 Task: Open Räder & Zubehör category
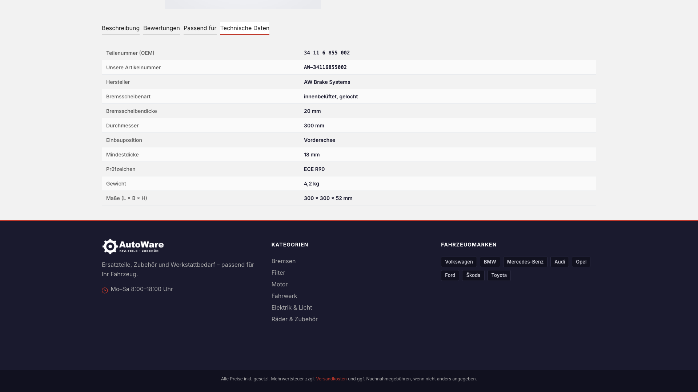click(294, 319)
